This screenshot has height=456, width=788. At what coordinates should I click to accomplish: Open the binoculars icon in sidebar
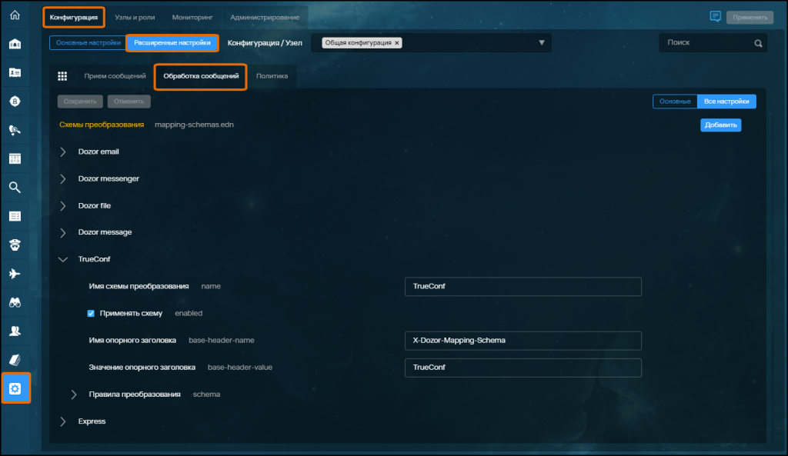(15, 302)
